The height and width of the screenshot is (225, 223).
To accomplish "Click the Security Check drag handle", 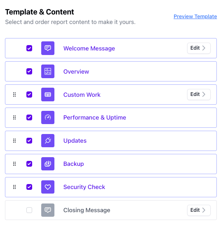I will tap(14, 187).
